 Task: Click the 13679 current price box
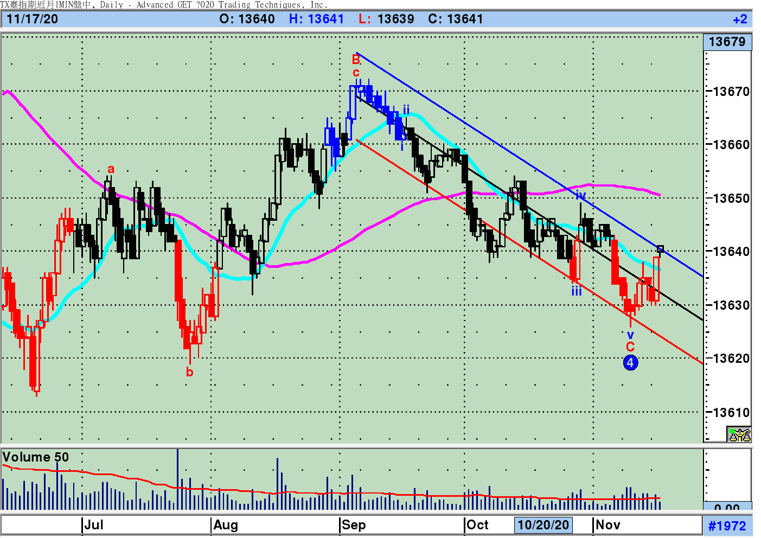click(x=727, y=42)
